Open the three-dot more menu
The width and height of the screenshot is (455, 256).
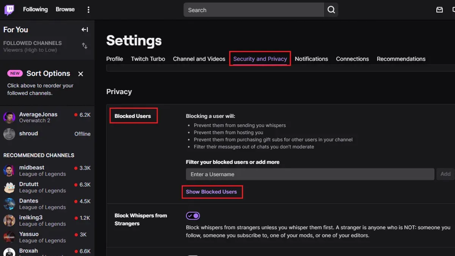(x=88, y=10)
